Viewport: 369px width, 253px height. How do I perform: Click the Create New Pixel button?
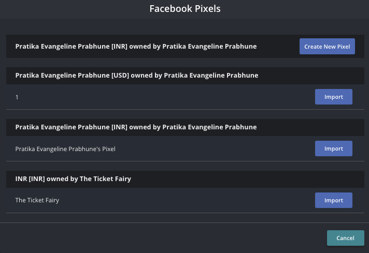pyautogui.click(x=327, y=47)
